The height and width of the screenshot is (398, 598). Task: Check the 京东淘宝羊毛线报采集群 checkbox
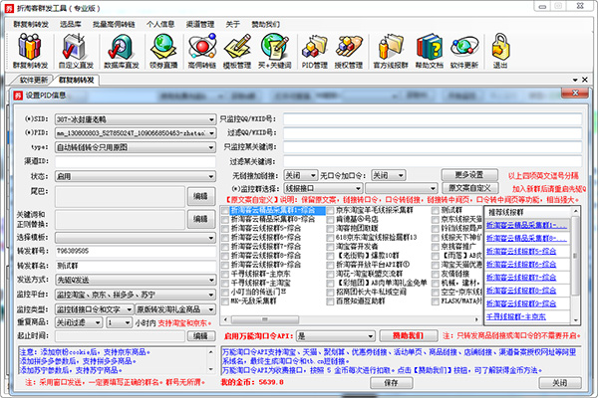coord(326,211)
